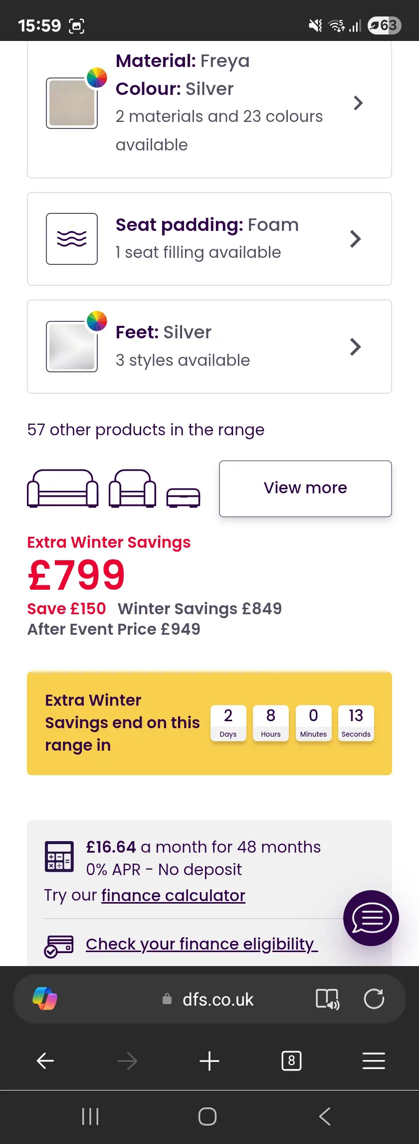Show open tabs switcher

pyautogui.click(x=291, y=1061)
